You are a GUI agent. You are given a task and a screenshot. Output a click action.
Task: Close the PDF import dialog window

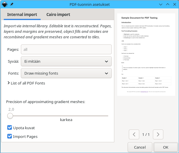point(174,5)
